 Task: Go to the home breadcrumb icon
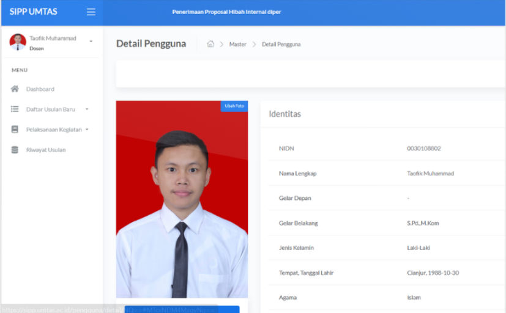click(x=210, y=44)
